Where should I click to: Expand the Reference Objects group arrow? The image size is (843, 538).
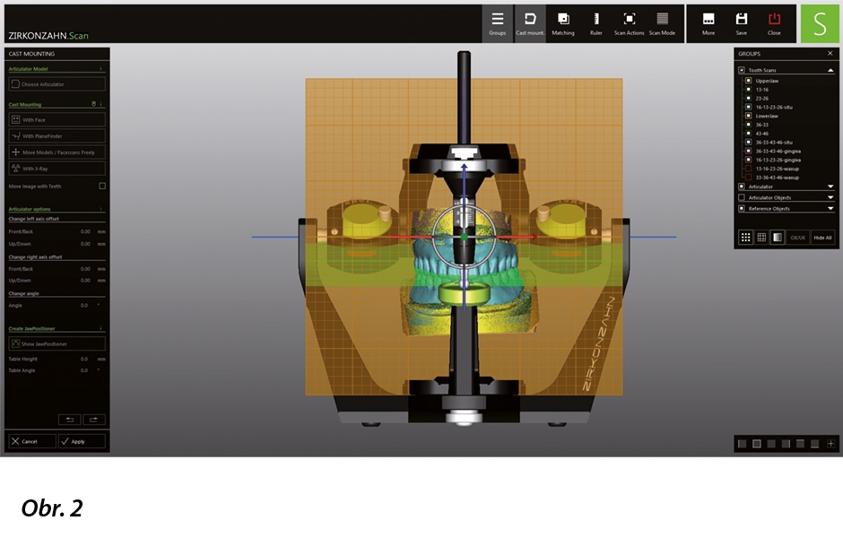click(830, 209)
